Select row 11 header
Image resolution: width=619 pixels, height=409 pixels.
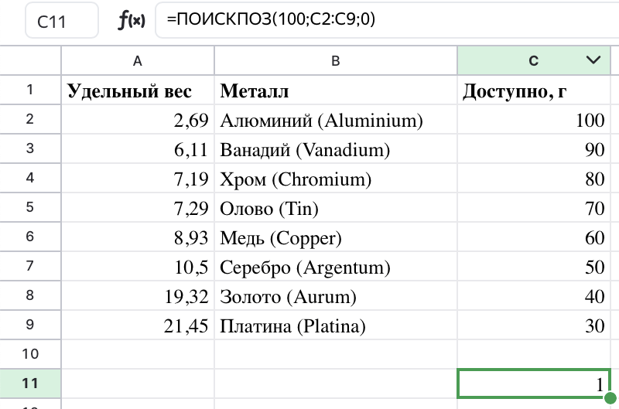(x=30, y=383)
